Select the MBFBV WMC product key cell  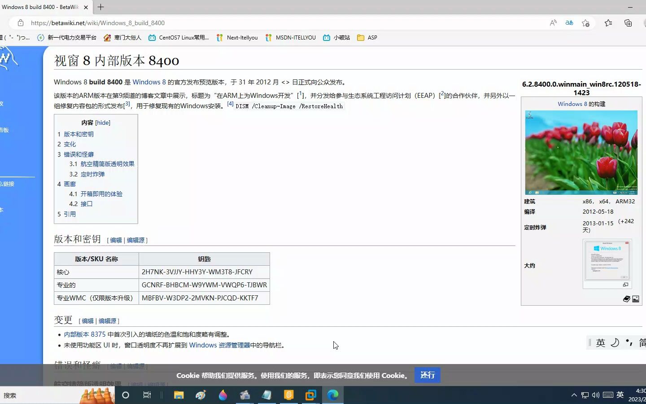[204, 298]
